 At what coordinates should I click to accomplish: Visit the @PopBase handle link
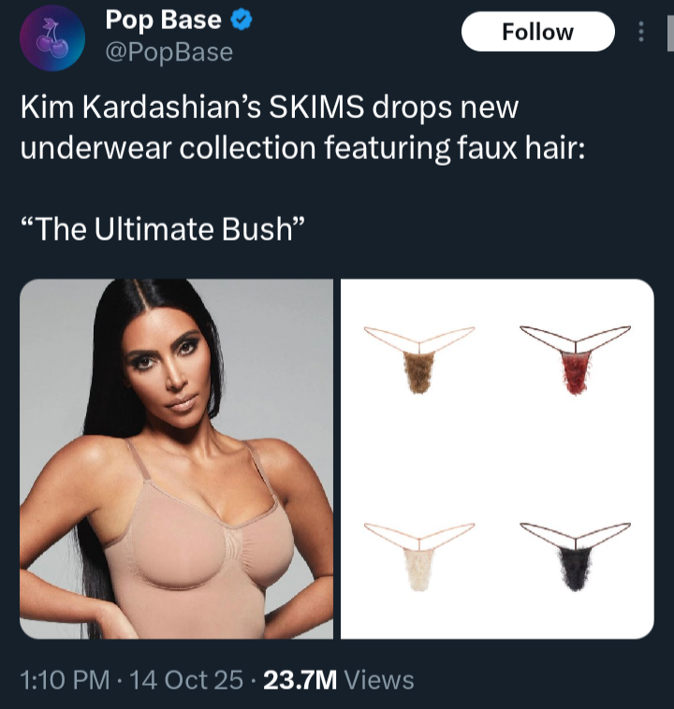169,52
